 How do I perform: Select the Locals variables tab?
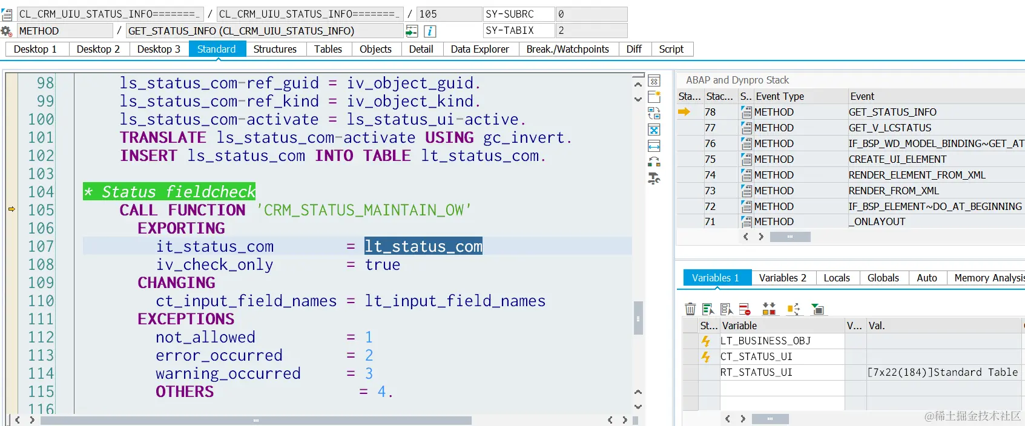click(x=837, y=278)
